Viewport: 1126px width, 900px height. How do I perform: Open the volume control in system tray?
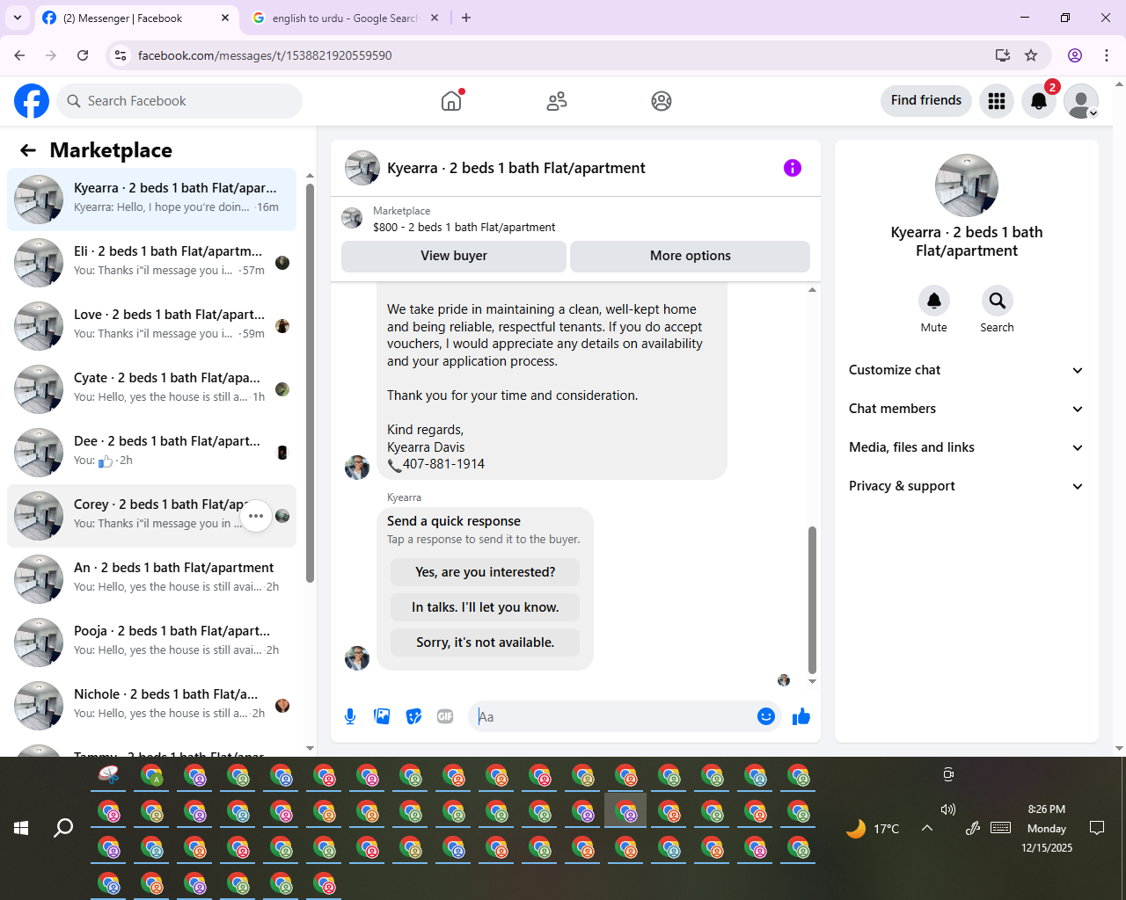(x=947, y=809)
